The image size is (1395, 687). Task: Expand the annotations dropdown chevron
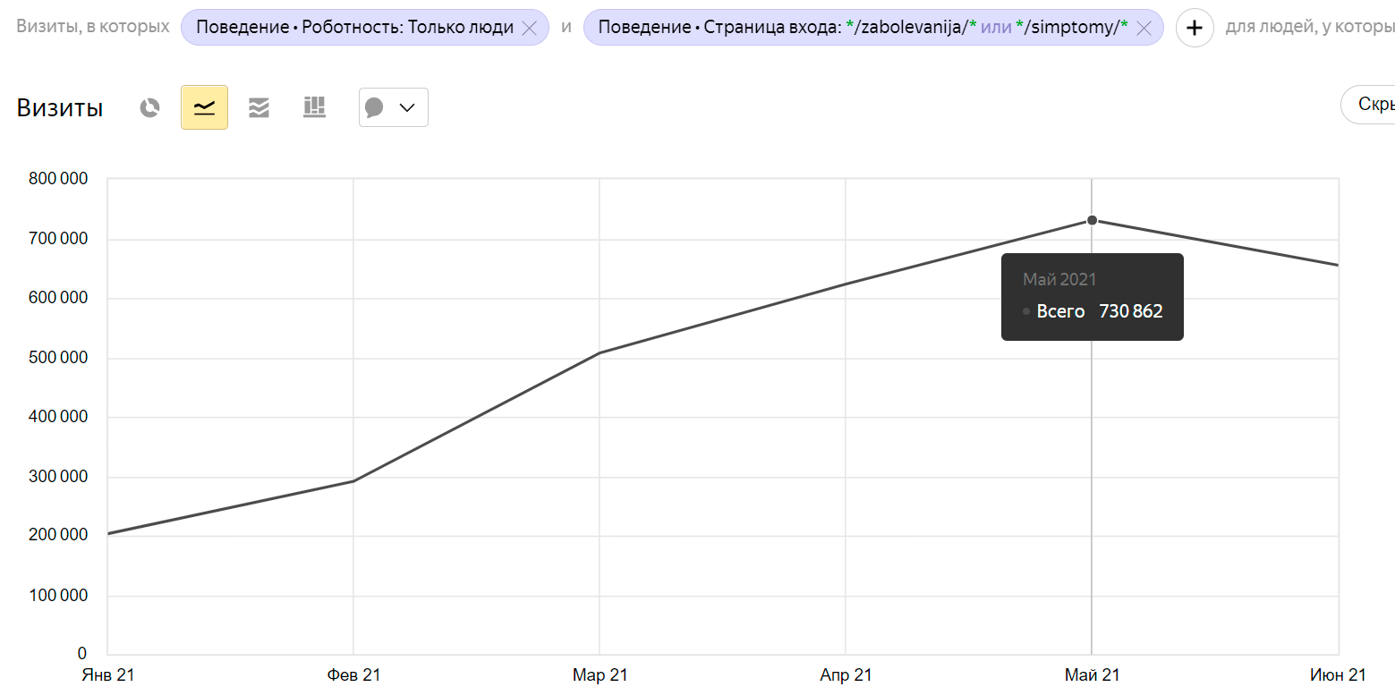point(407,108)
